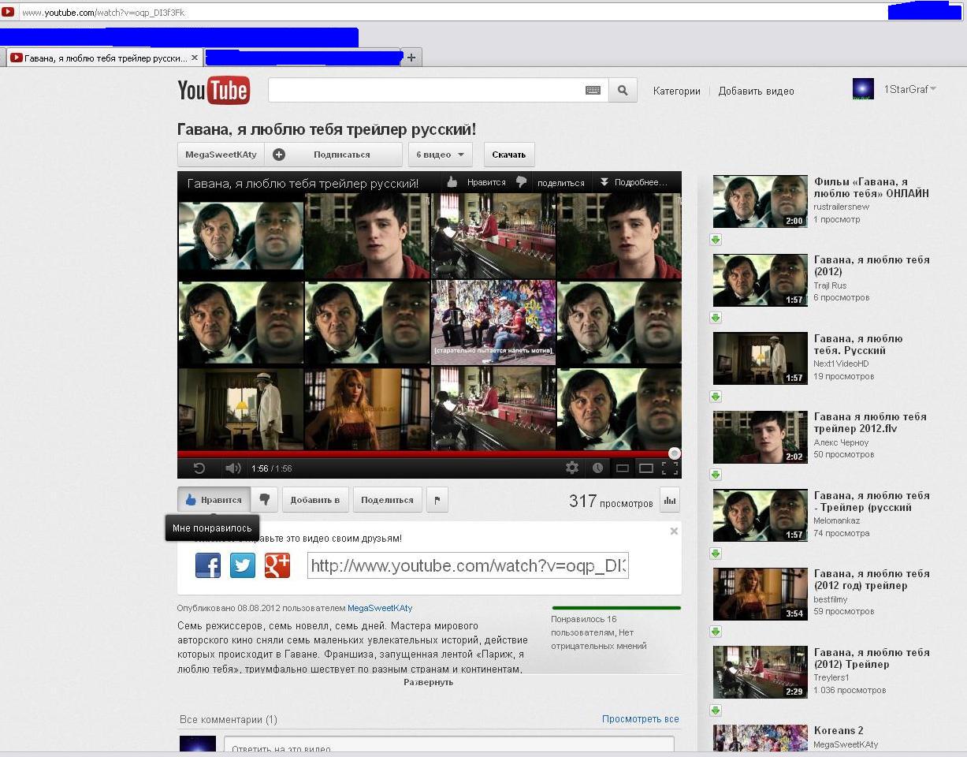This screenshot has height=757, width=967.
Task: Click the end-screen graffiti street musicians thumbnail
Action: [493, 323]
